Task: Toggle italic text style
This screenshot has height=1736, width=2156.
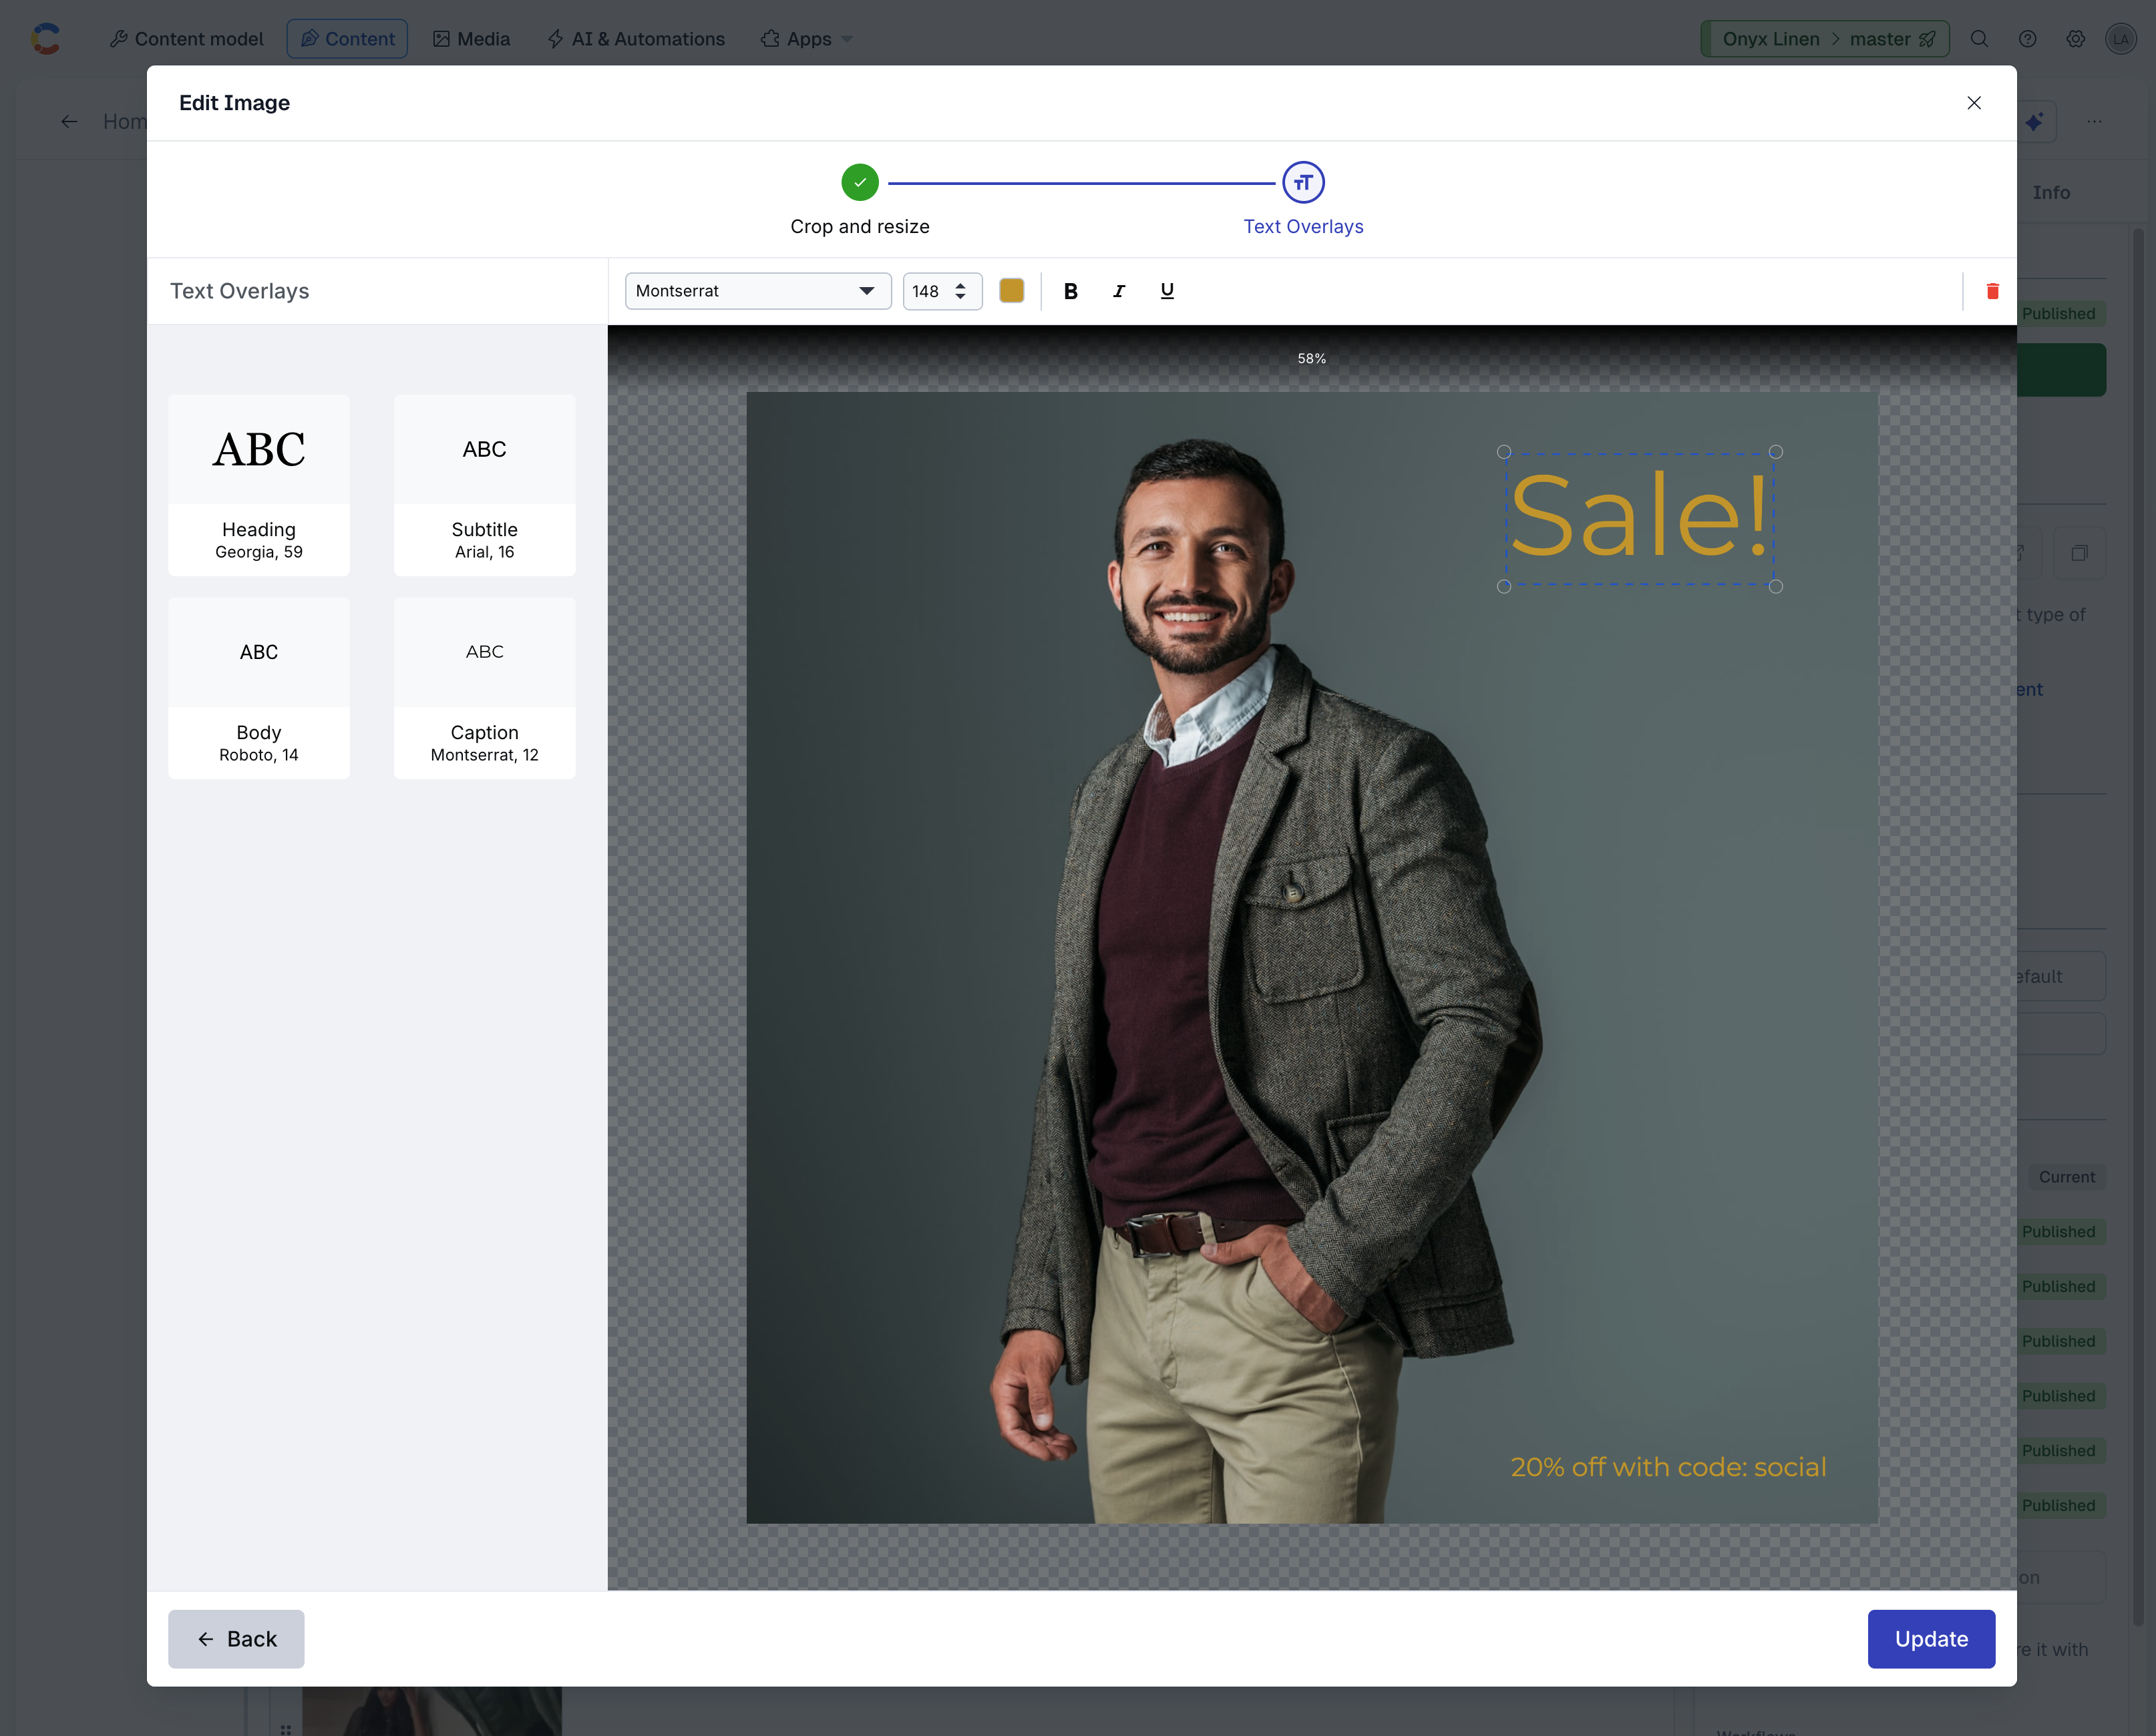Action: (x=1119, y=291)
